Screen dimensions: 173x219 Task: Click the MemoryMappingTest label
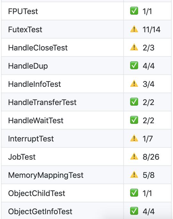point(46,175)
